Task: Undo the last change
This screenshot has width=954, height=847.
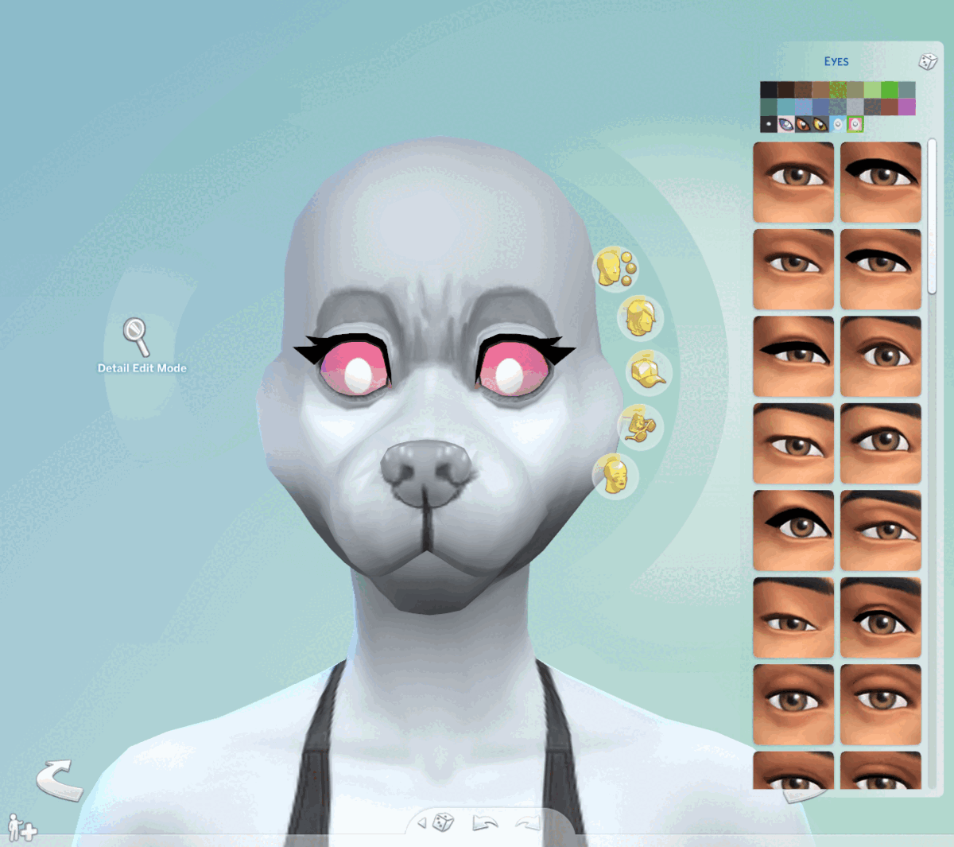Action: [x=485, y=822]
